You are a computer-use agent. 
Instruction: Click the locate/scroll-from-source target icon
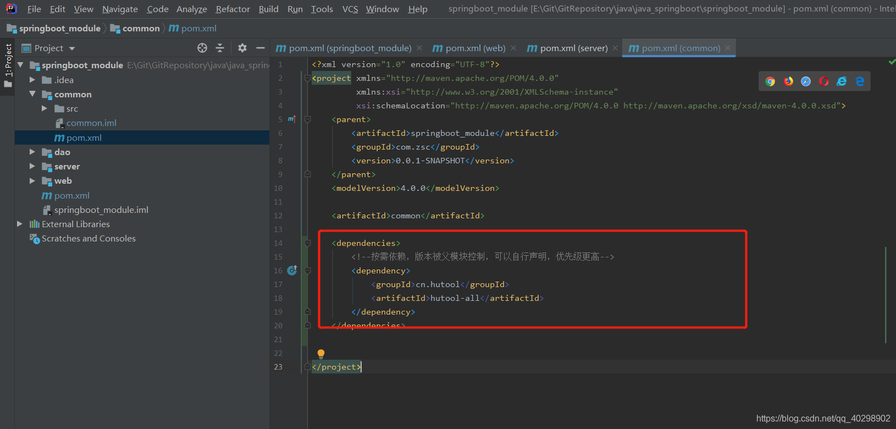[x=202, y=48]
